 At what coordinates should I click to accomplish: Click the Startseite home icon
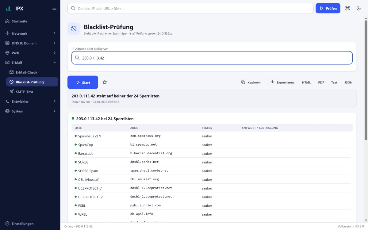(x=7, y=21)
